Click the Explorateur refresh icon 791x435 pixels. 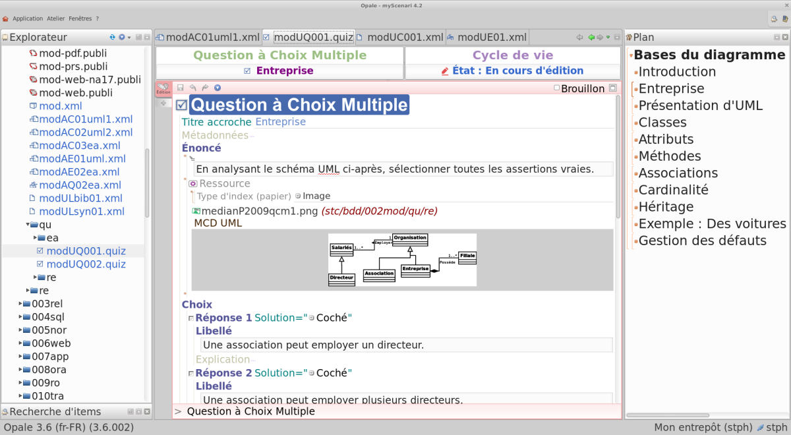112,38
